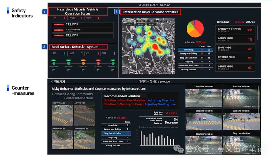The image size is (273, 160).
Task: Click the DRY count of 3
Action: tap(64, 54)
